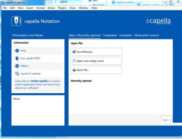The image size is (182, 139).
Task: Click the inside capella subscribe link
Action: 39,81
